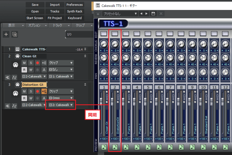Click the Distortion Gt track name field
The width and height of the screenshot is (232, 155).
[x=34, y=85]
